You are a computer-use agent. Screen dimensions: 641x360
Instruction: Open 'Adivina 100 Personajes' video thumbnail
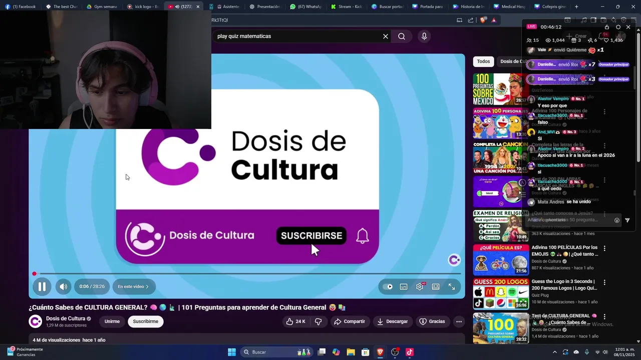(x=501, y=123)
